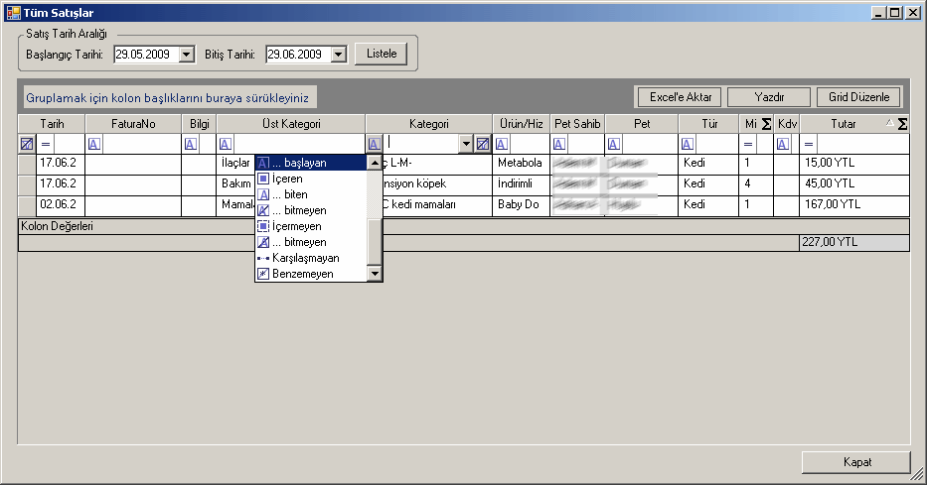Open the Pet column filter operator icon
Viewport: 927px width, 485px height.
click(614, 144)
